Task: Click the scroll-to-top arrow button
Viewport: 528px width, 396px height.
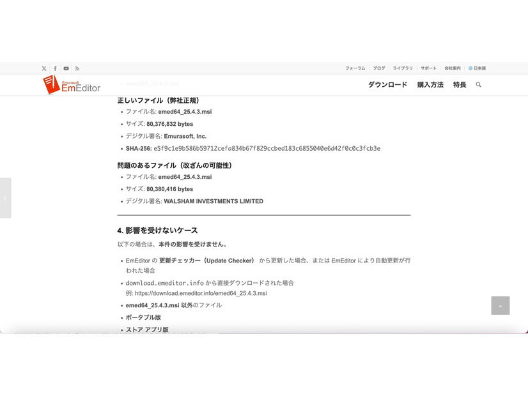Action: click(x=500, y=305)
